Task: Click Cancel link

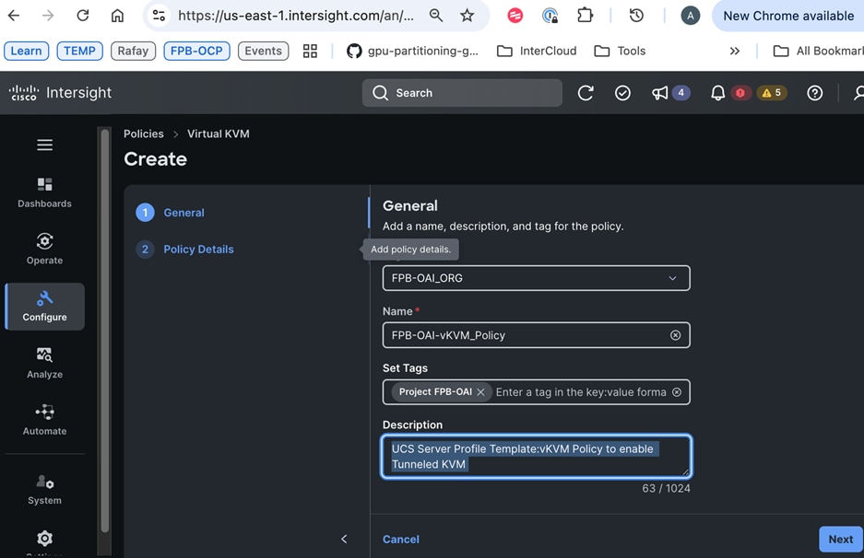Action: pyautogui.click(x=400, y=540)
